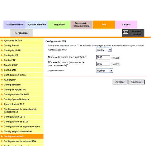Screen dimensions: 161x146
Task: Open the Acceso externo Activar dropdown
Action: point(105,71)
